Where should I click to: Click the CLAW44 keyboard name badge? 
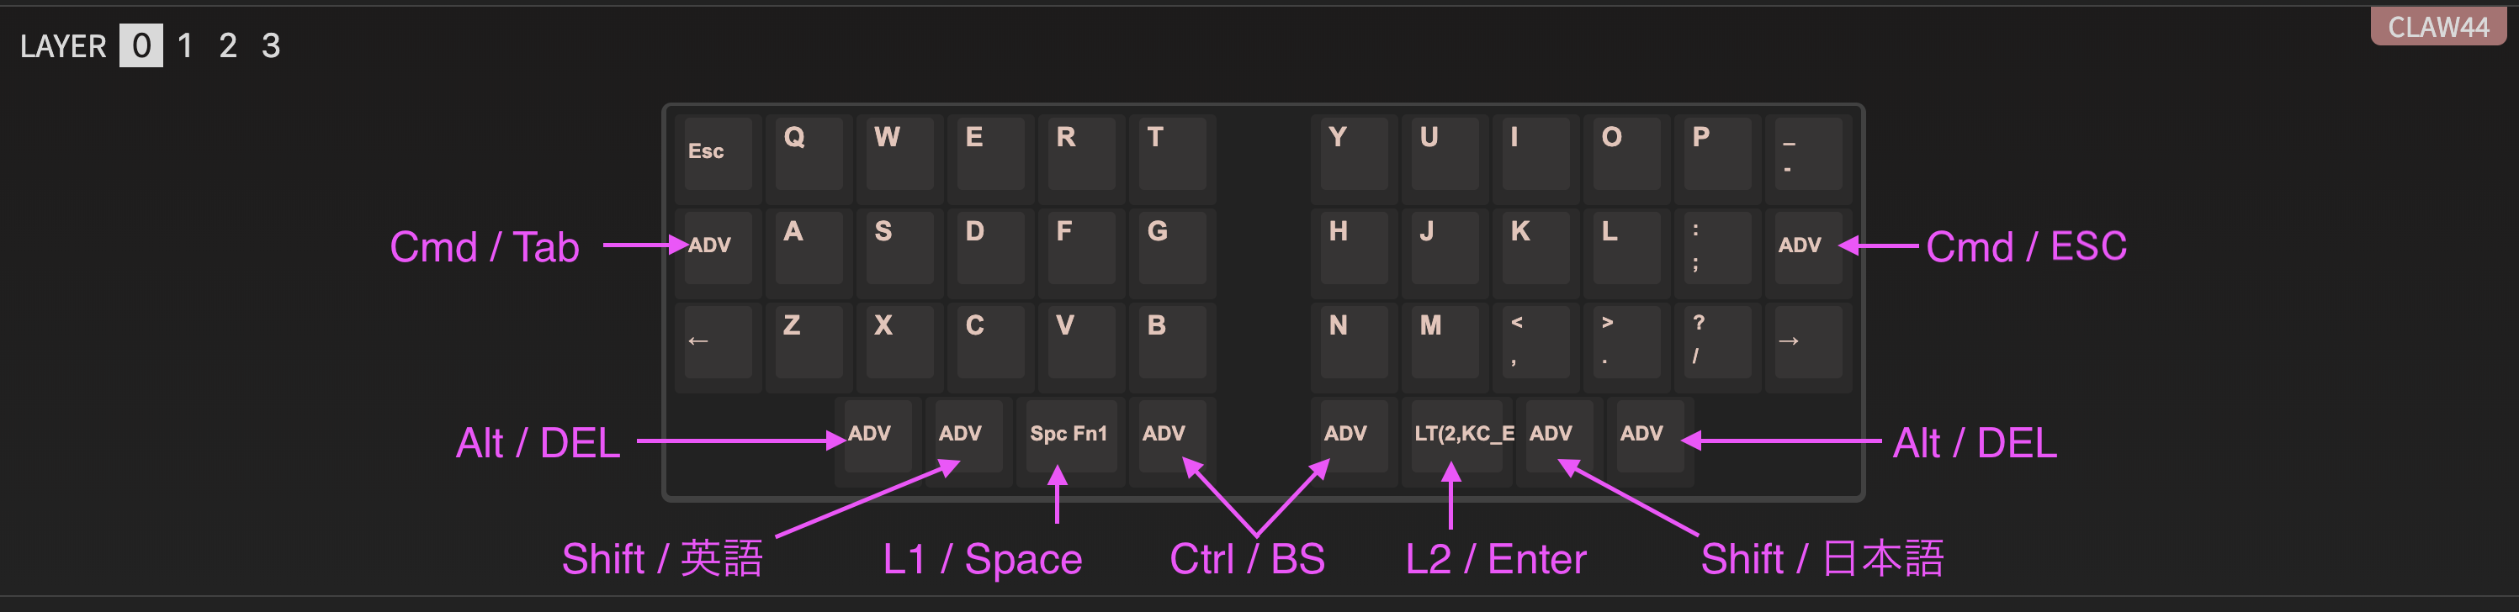[x=2437, y=26]
